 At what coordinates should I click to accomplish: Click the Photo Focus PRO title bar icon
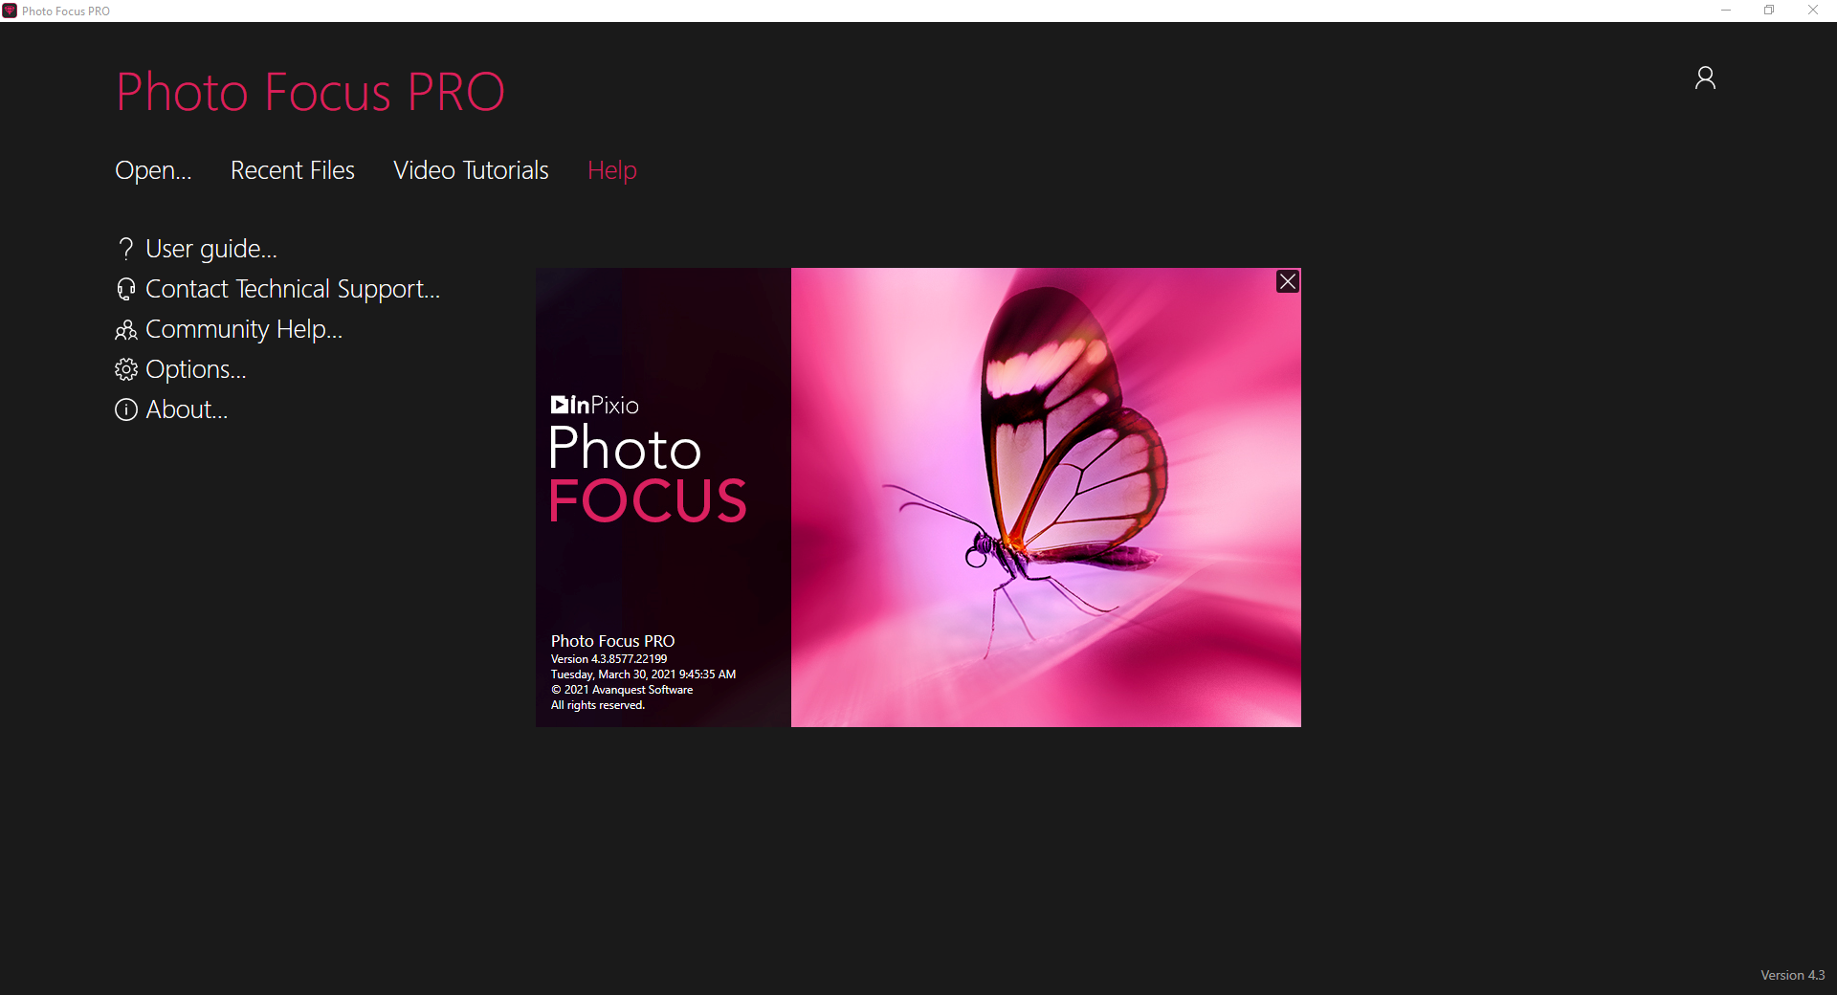11,11
